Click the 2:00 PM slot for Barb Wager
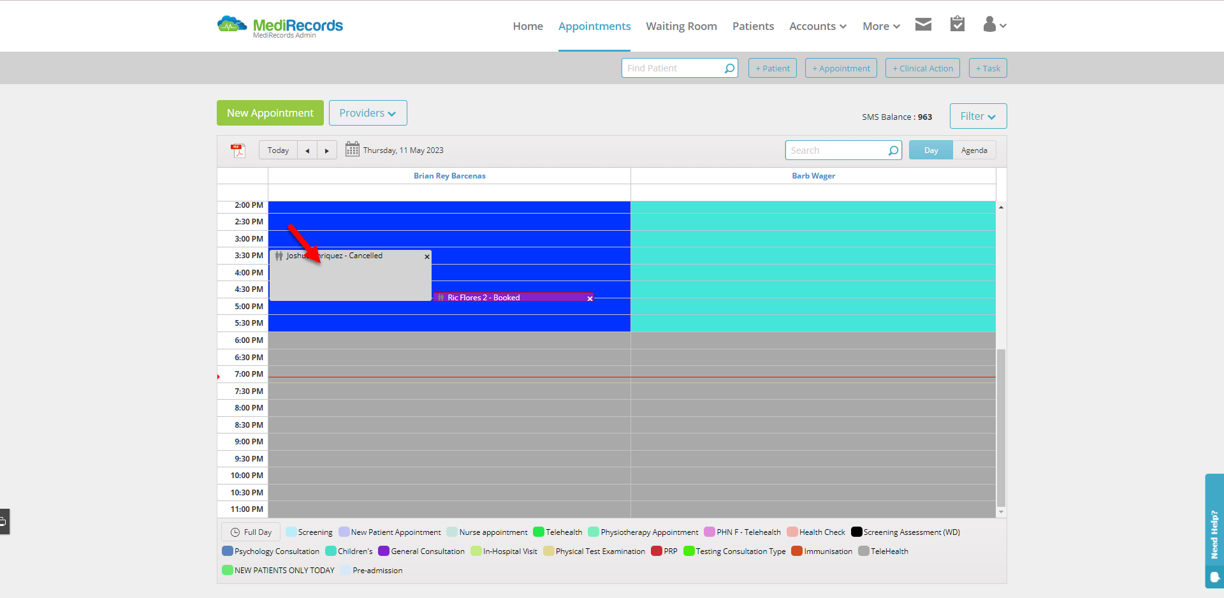This screenshot has width=1224, height=598. pyautogui.click(x=813, y=207)
